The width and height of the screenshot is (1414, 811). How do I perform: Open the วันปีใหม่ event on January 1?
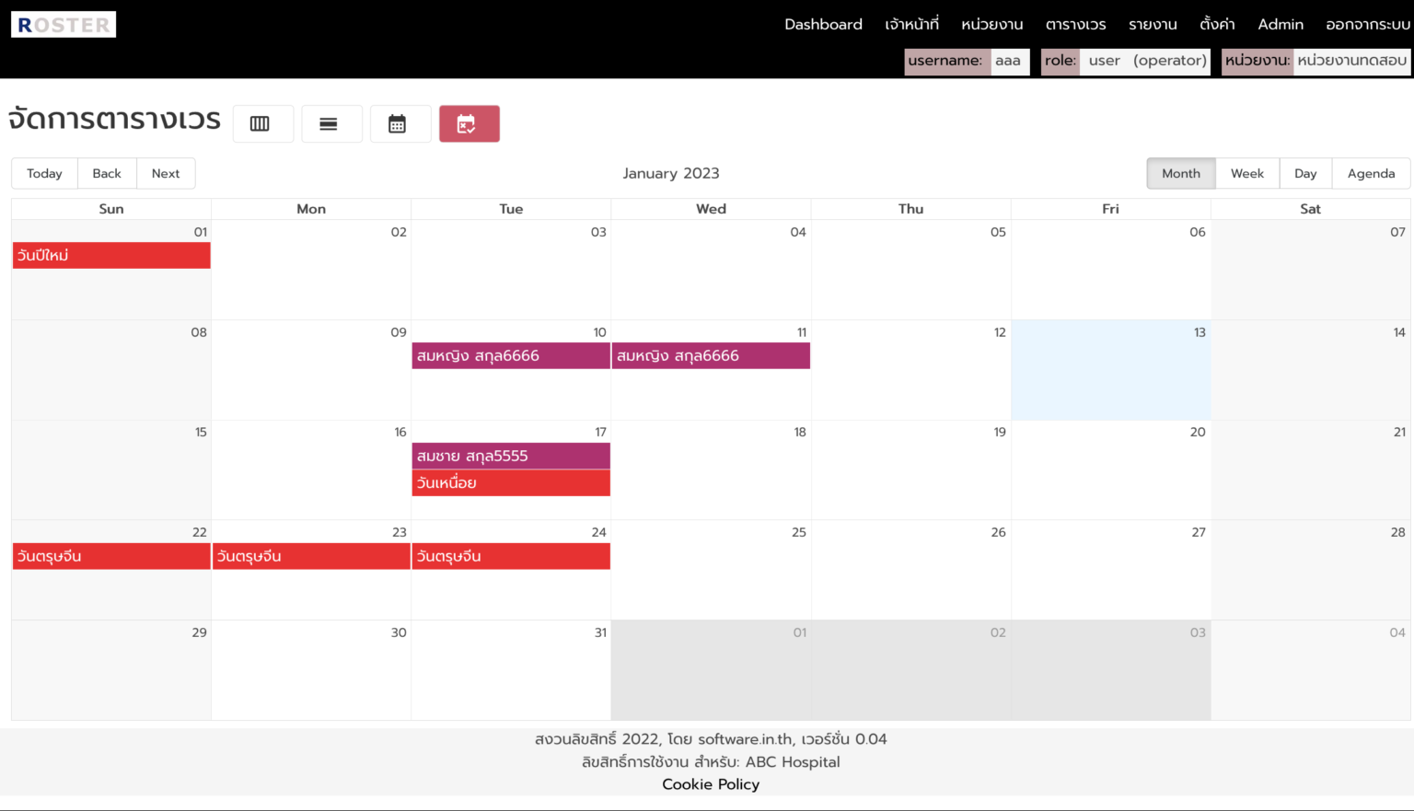click(111, 256)
